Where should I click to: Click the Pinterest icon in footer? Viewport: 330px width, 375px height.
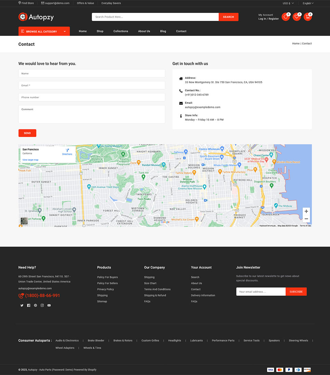tap(36, 305)
